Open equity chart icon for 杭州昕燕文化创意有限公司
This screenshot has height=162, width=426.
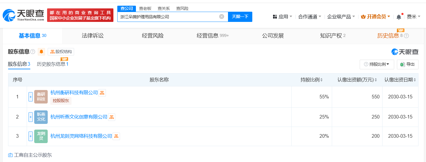point(112,117)
